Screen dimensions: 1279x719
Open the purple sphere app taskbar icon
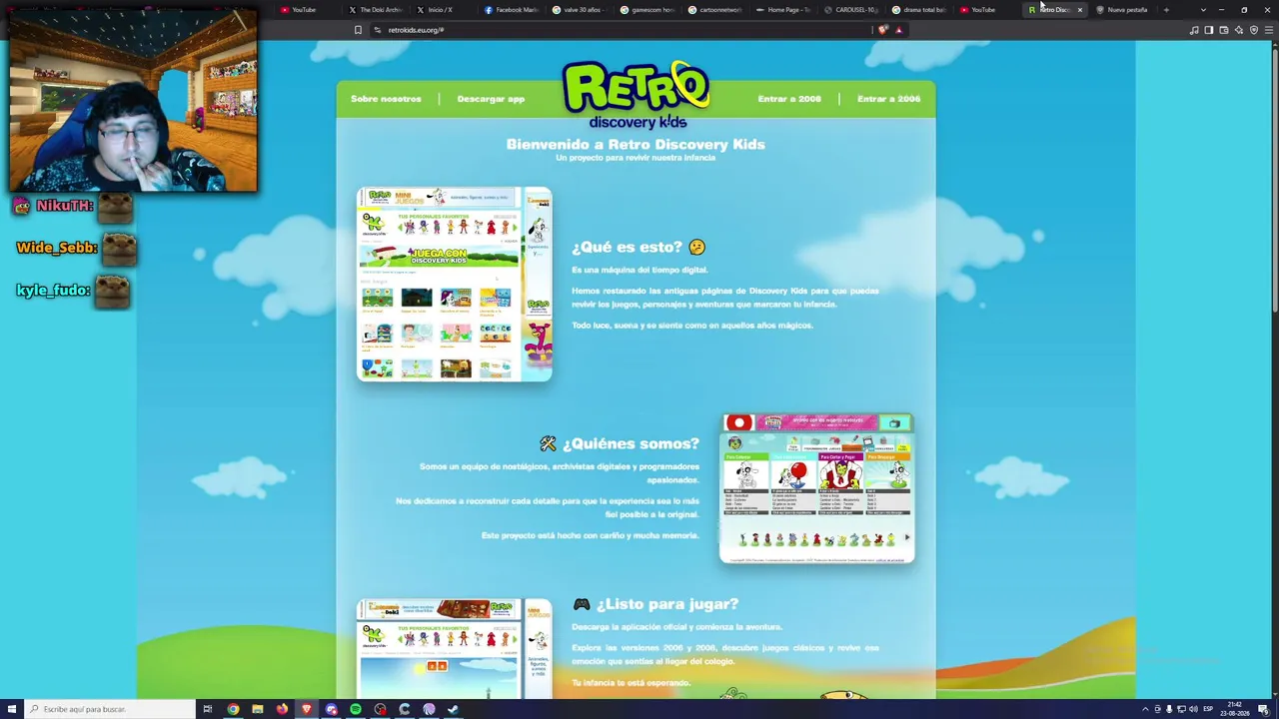coord(429,709)
